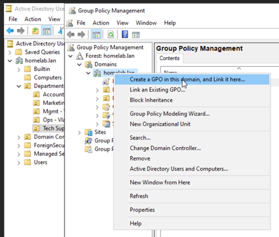Click the Domains folder icon in GPM tree
This screenshot has width=279, height=237.
[x=89, y=65]
